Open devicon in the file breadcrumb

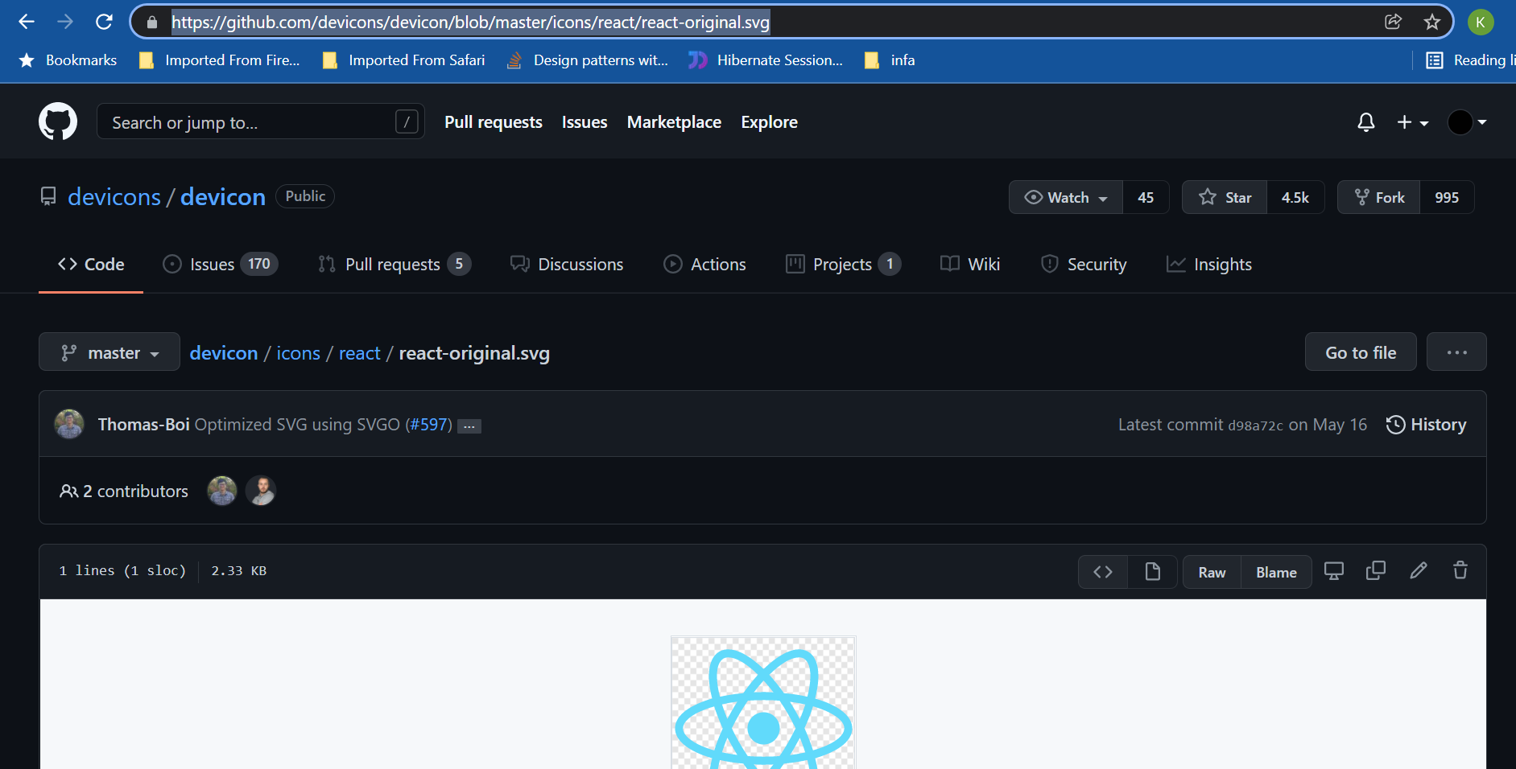pyautogui.click(x=224, y=353)
